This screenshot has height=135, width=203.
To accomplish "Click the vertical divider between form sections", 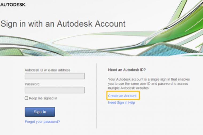I will pos(96,96).
